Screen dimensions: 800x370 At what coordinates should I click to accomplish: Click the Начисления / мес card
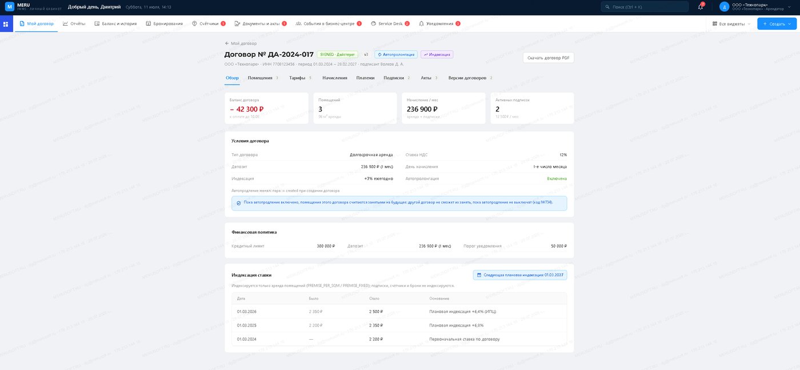point(443,108)
